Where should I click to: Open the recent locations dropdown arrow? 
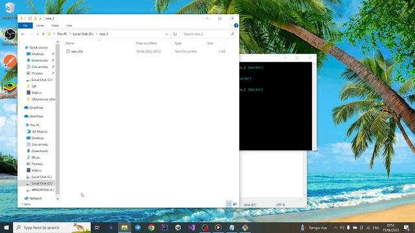38,34
